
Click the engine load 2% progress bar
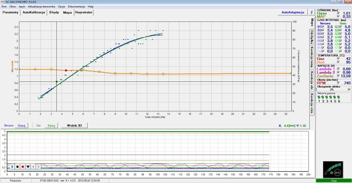pos(332,89)
